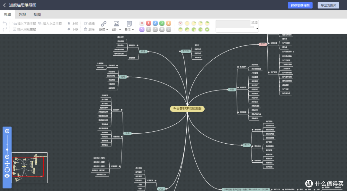Remove priority with the red X badge
Screen dimensions: 347x191
142,23
